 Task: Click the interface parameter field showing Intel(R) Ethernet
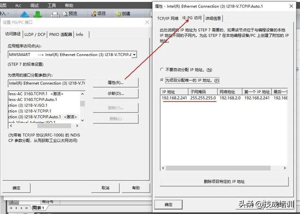click(47, 83)
